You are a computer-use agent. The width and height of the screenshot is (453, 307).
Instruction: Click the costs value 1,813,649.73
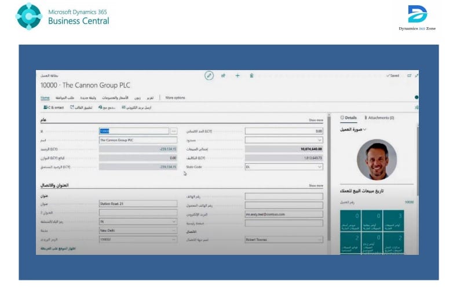click(x=313, y=158)
